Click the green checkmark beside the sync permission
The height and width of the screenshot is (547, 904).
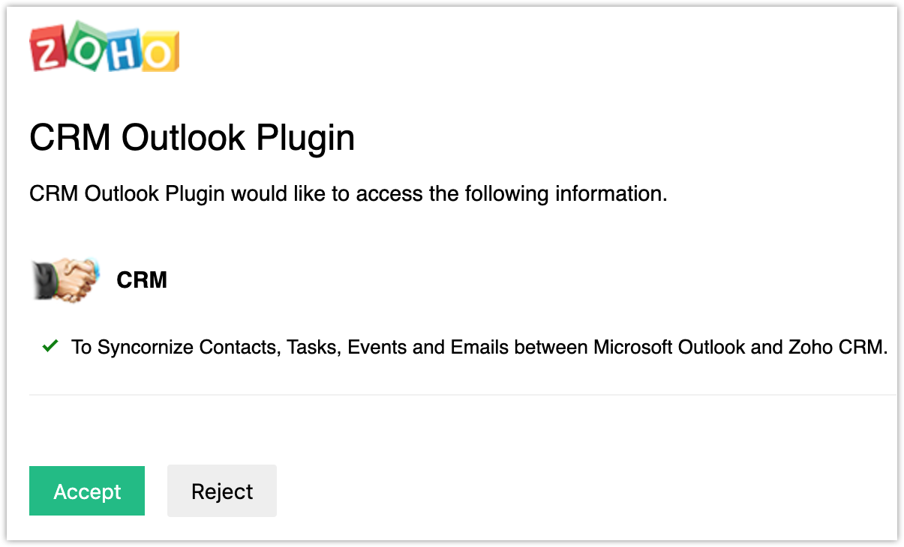click(x=50, y=347)
